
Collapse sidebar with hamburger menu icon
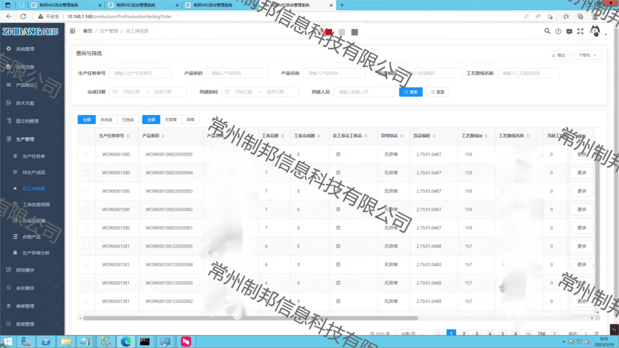click(73, 31)
